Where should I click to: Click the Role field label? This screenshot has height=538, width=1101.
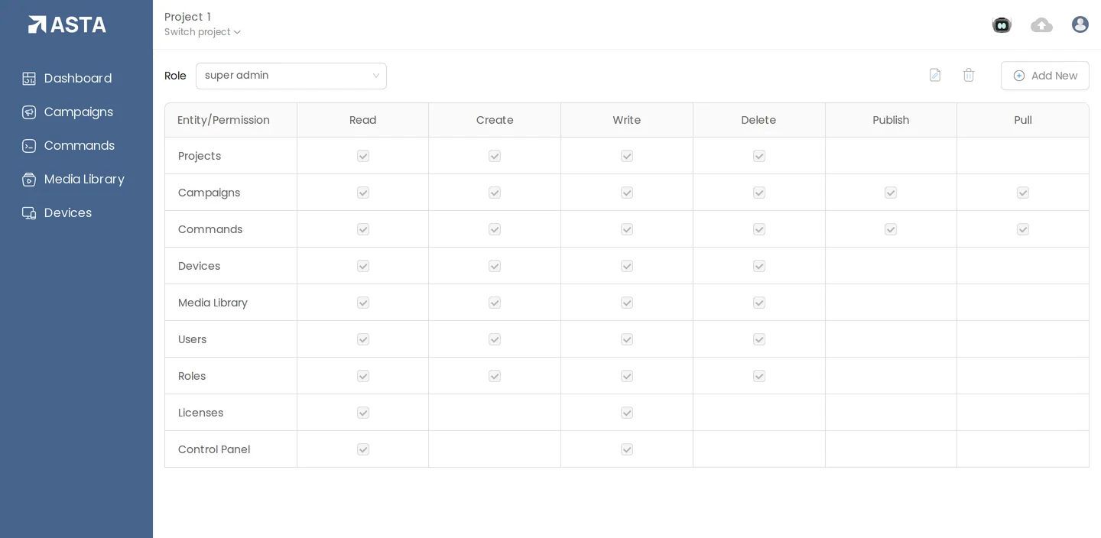coord(175,76)
